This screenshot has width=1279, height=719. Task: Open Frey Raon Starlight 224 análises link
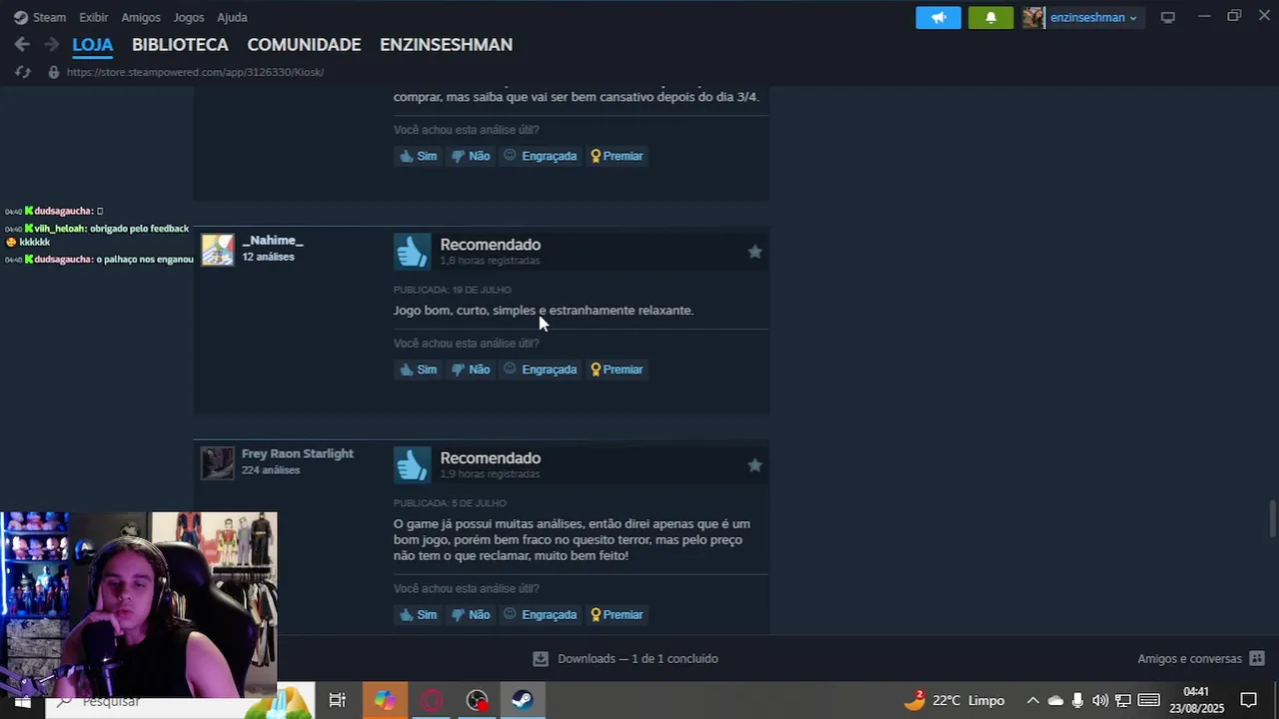(271, 470)
